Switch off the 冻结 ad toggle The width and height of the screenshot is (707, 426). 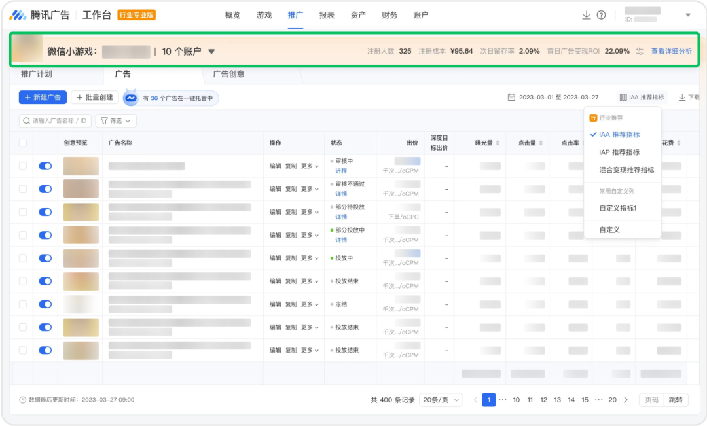46,304
